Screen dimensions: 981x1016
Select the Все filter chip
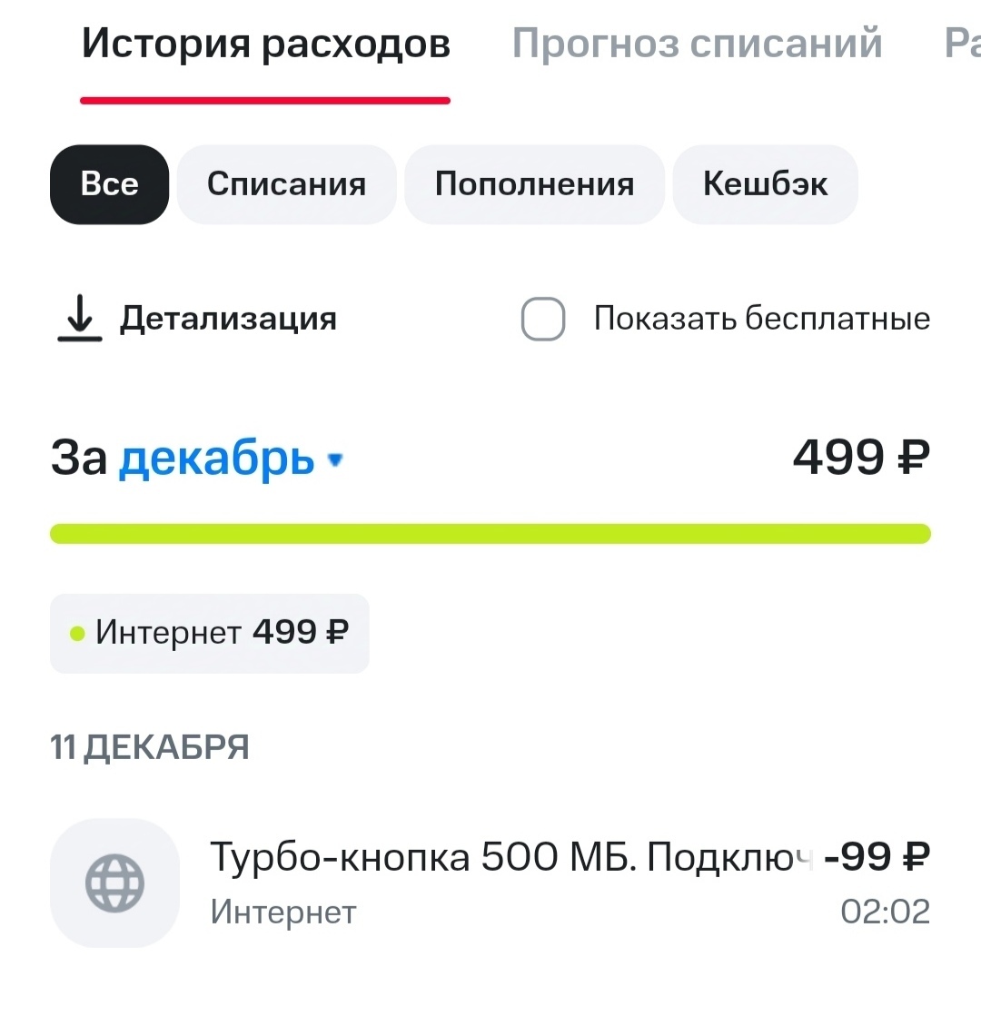click(x=109, y=184)
